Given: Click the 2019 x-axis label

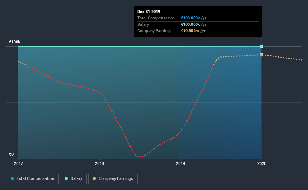Looking at the screenshot, I should pyautogui.click(x=180, y=163).
